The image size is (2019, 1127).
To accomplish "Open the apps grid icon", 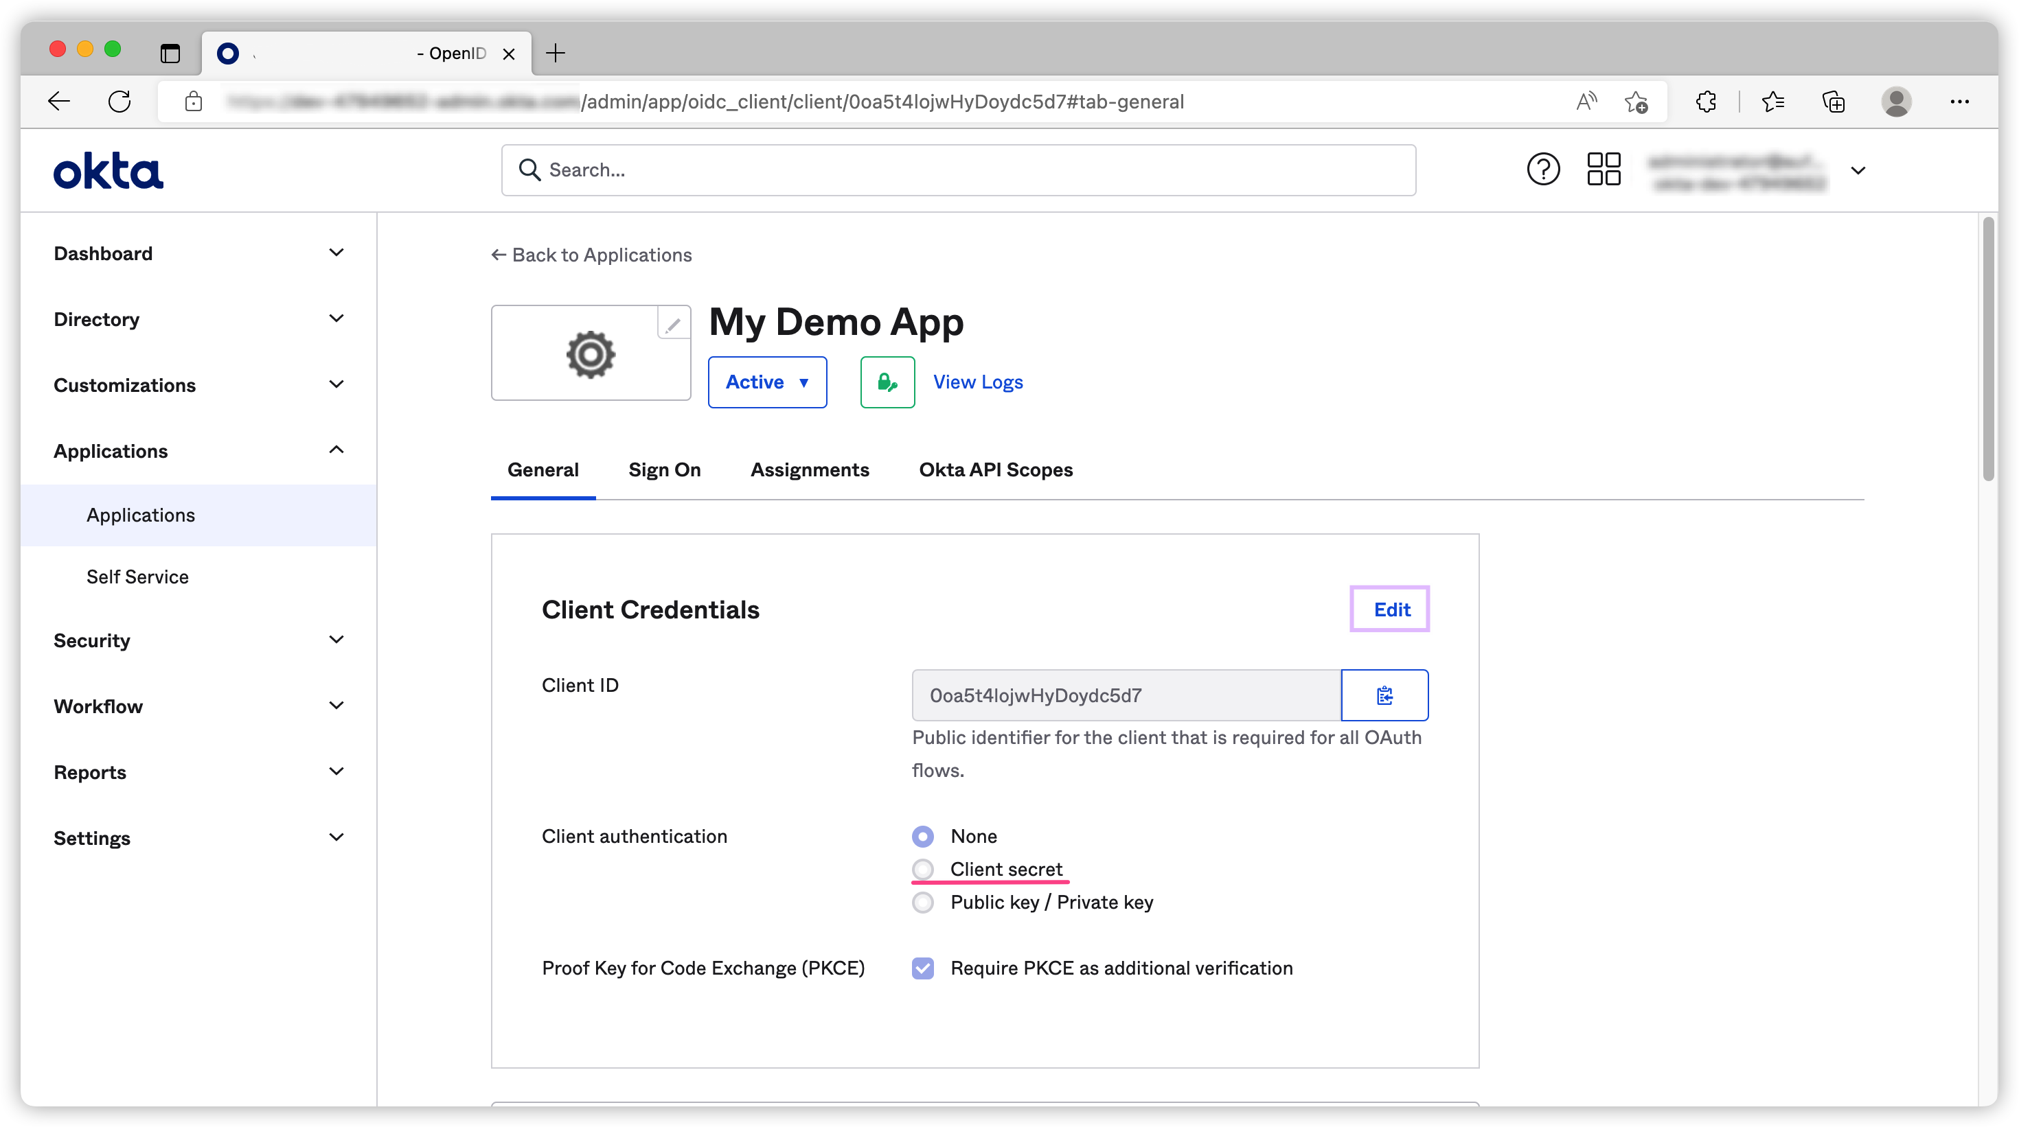I will (x=1603, y=169).
